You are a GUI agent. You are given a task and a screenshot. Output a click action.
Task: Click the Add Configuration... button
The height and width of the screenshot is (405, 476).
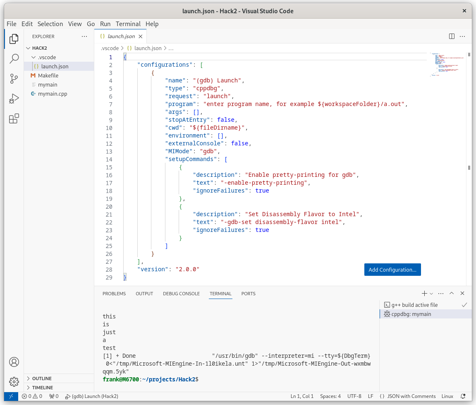tap(392, 270)
